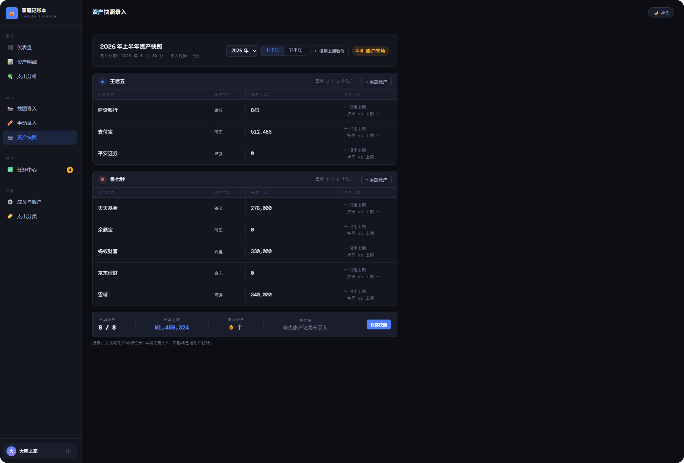The height and width of the screenshot is (463, 684).
Task: Click 基金 type for 天天基金
Action: pos(219,209)
